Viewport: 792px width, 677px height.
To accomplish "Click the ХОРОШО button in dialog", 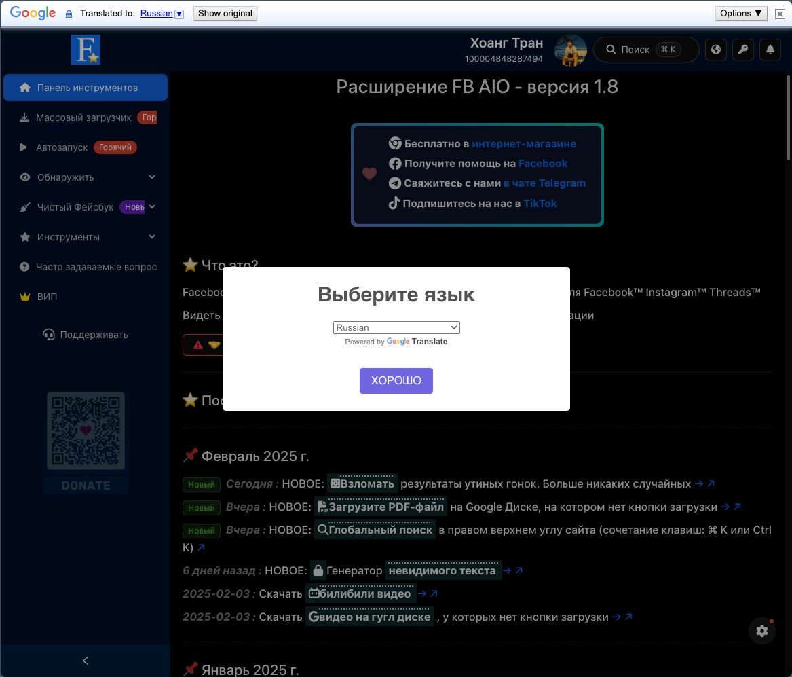I will (396, 380).
